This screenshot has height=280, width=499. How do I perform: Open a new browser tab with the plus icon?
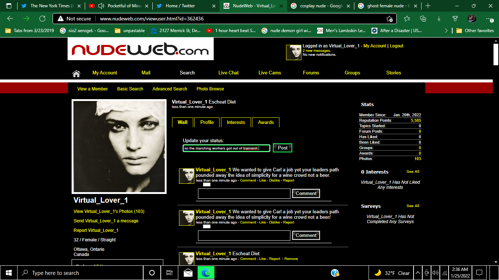coord(428,6)
